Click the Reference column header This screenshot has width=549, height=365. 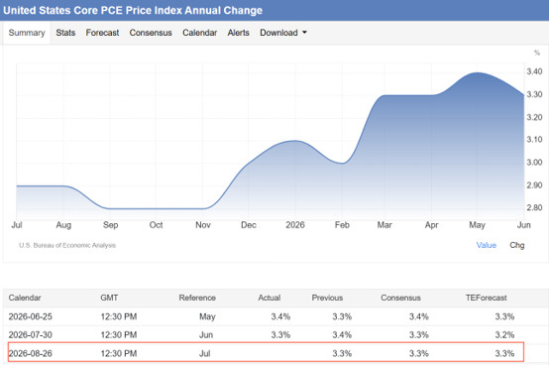197,298
